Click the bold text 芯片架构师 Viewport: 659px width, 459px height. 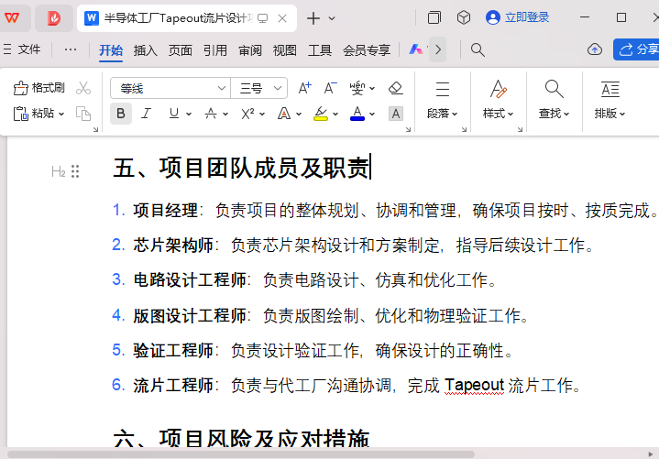click(x=173, y=246)
